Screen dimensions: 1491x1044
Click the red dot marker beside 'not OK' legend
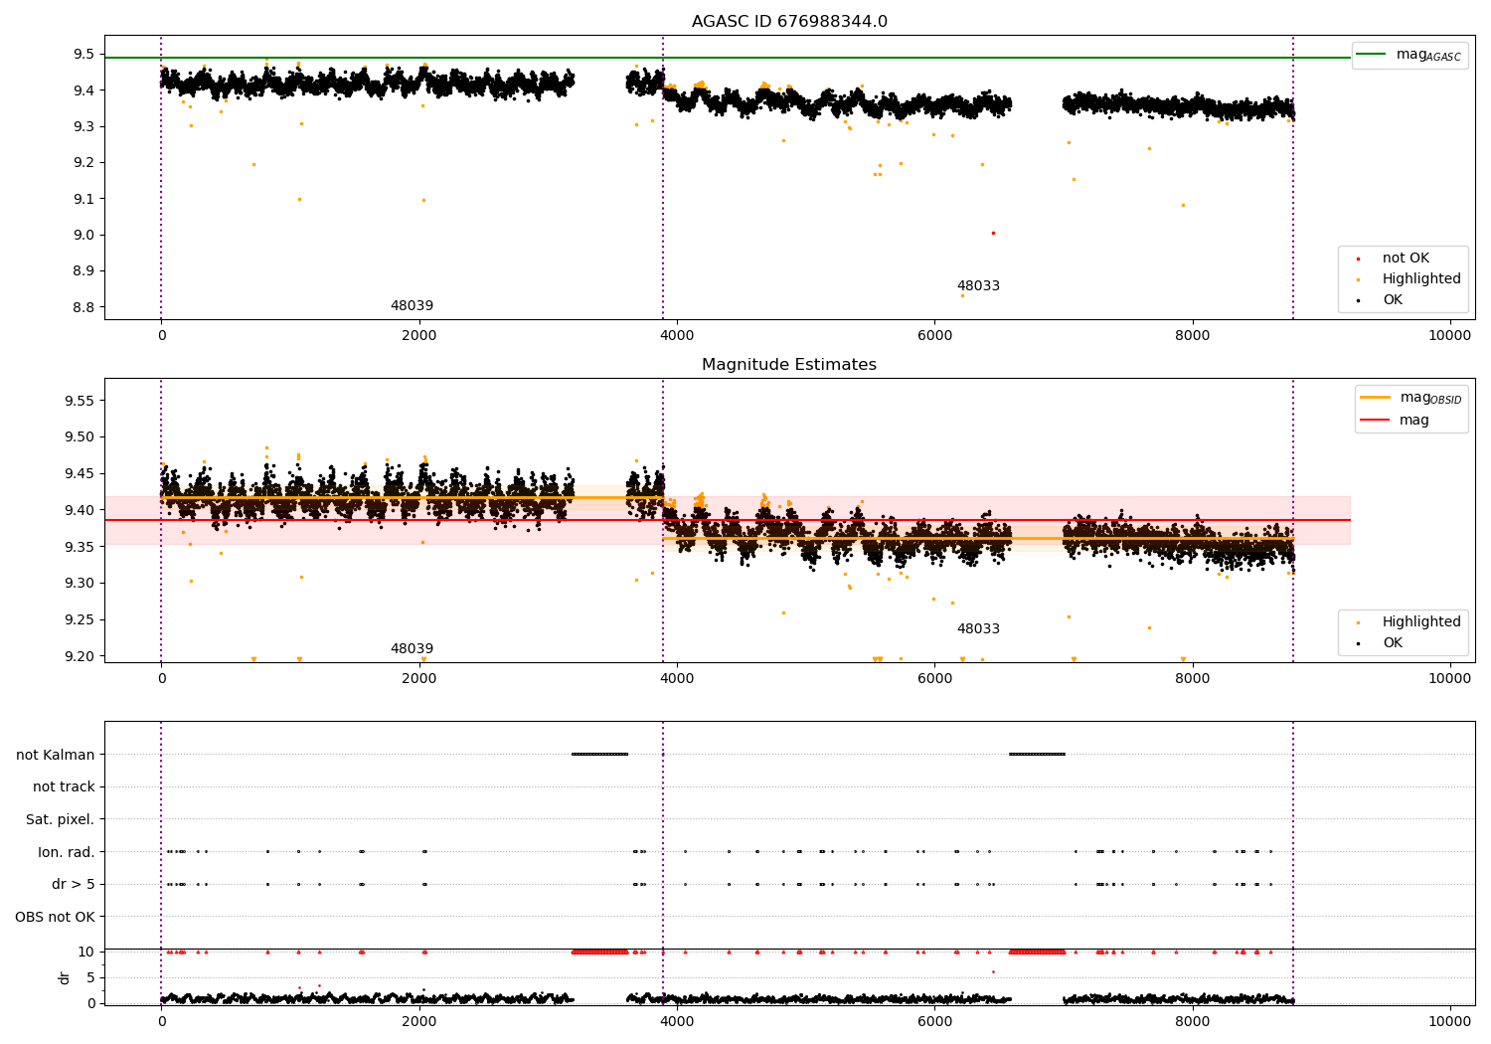click(1358, 260)
